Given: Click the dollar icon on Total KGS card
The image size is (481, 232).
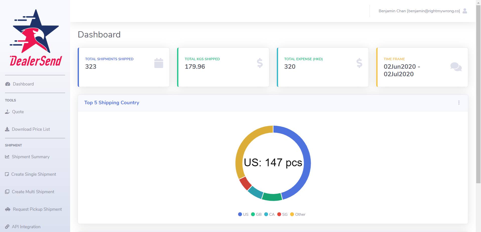Looking at the screenshot, I should [260, 63].
